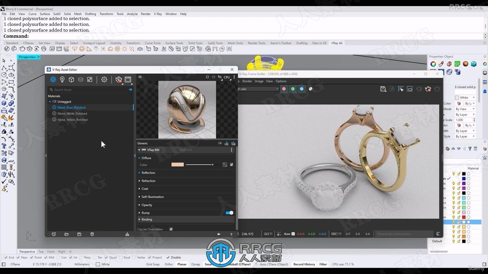The width and height of the screenshot is (488, 274).
Task: Toggle Project osnap checkbox
Action: (149, 258)
